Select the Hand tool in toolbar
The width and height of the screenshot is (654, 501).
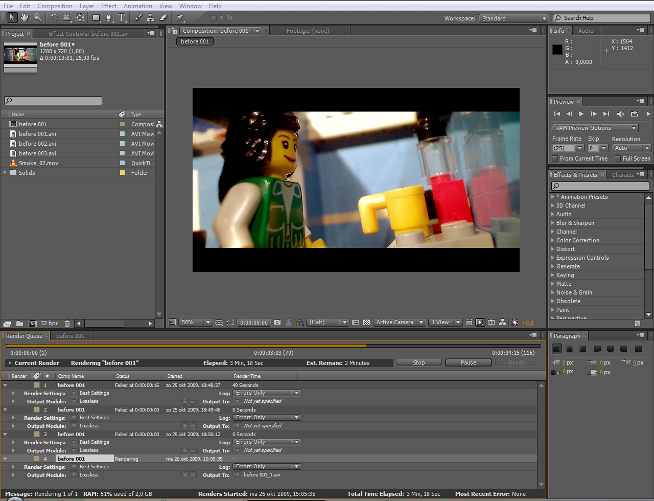(x=25, y=17)
